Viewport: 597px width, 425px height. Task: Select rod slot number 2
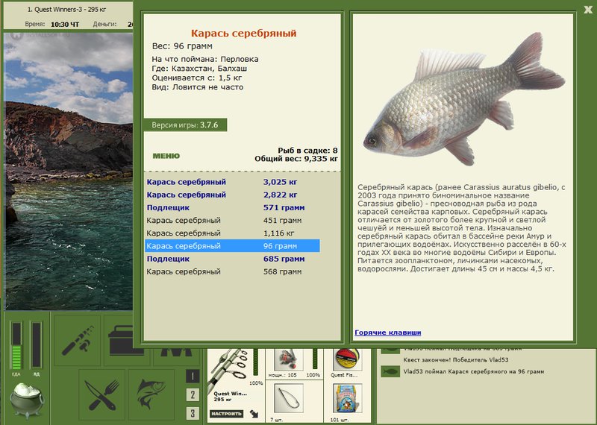(193, 395)
